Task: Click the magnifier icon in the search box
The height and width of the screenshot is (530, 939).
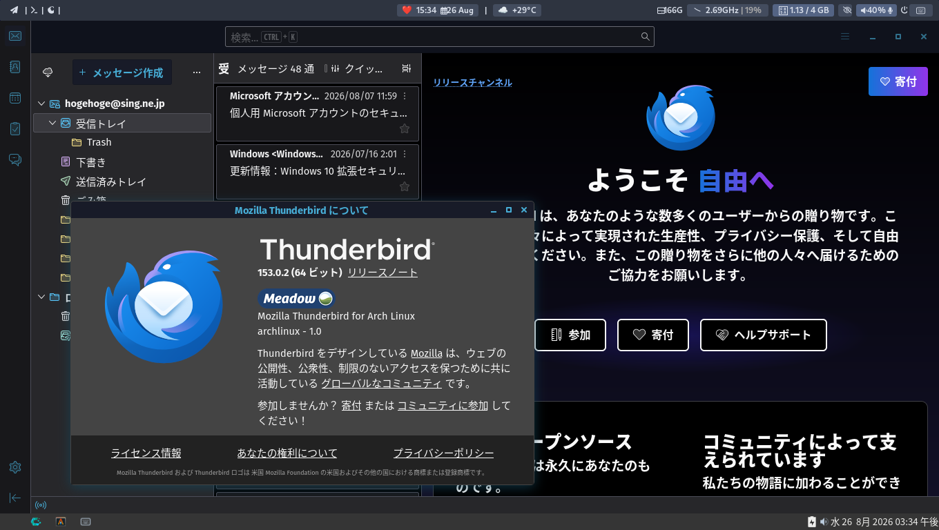Action: [x=646, y=37]
